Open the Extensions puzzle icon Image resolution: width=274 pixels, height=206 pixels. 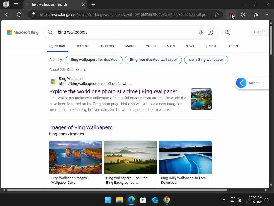coord(243,14)
